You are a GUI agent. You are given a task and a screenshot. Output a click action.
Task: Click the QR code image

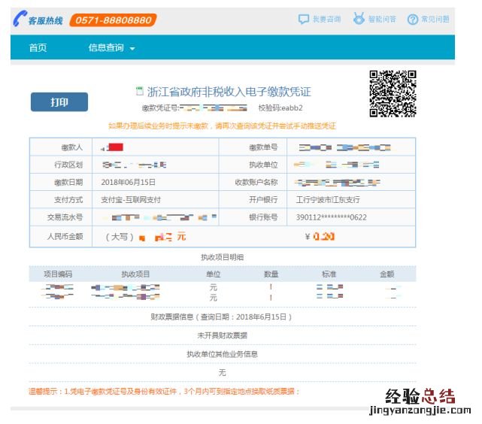pyautogui.click(x=393, y=93)
